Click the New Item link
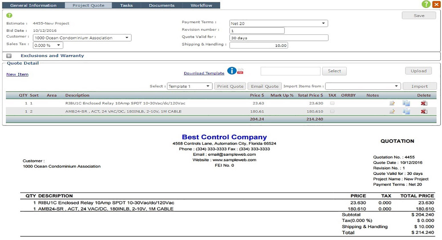 click(x=17, y=74)
